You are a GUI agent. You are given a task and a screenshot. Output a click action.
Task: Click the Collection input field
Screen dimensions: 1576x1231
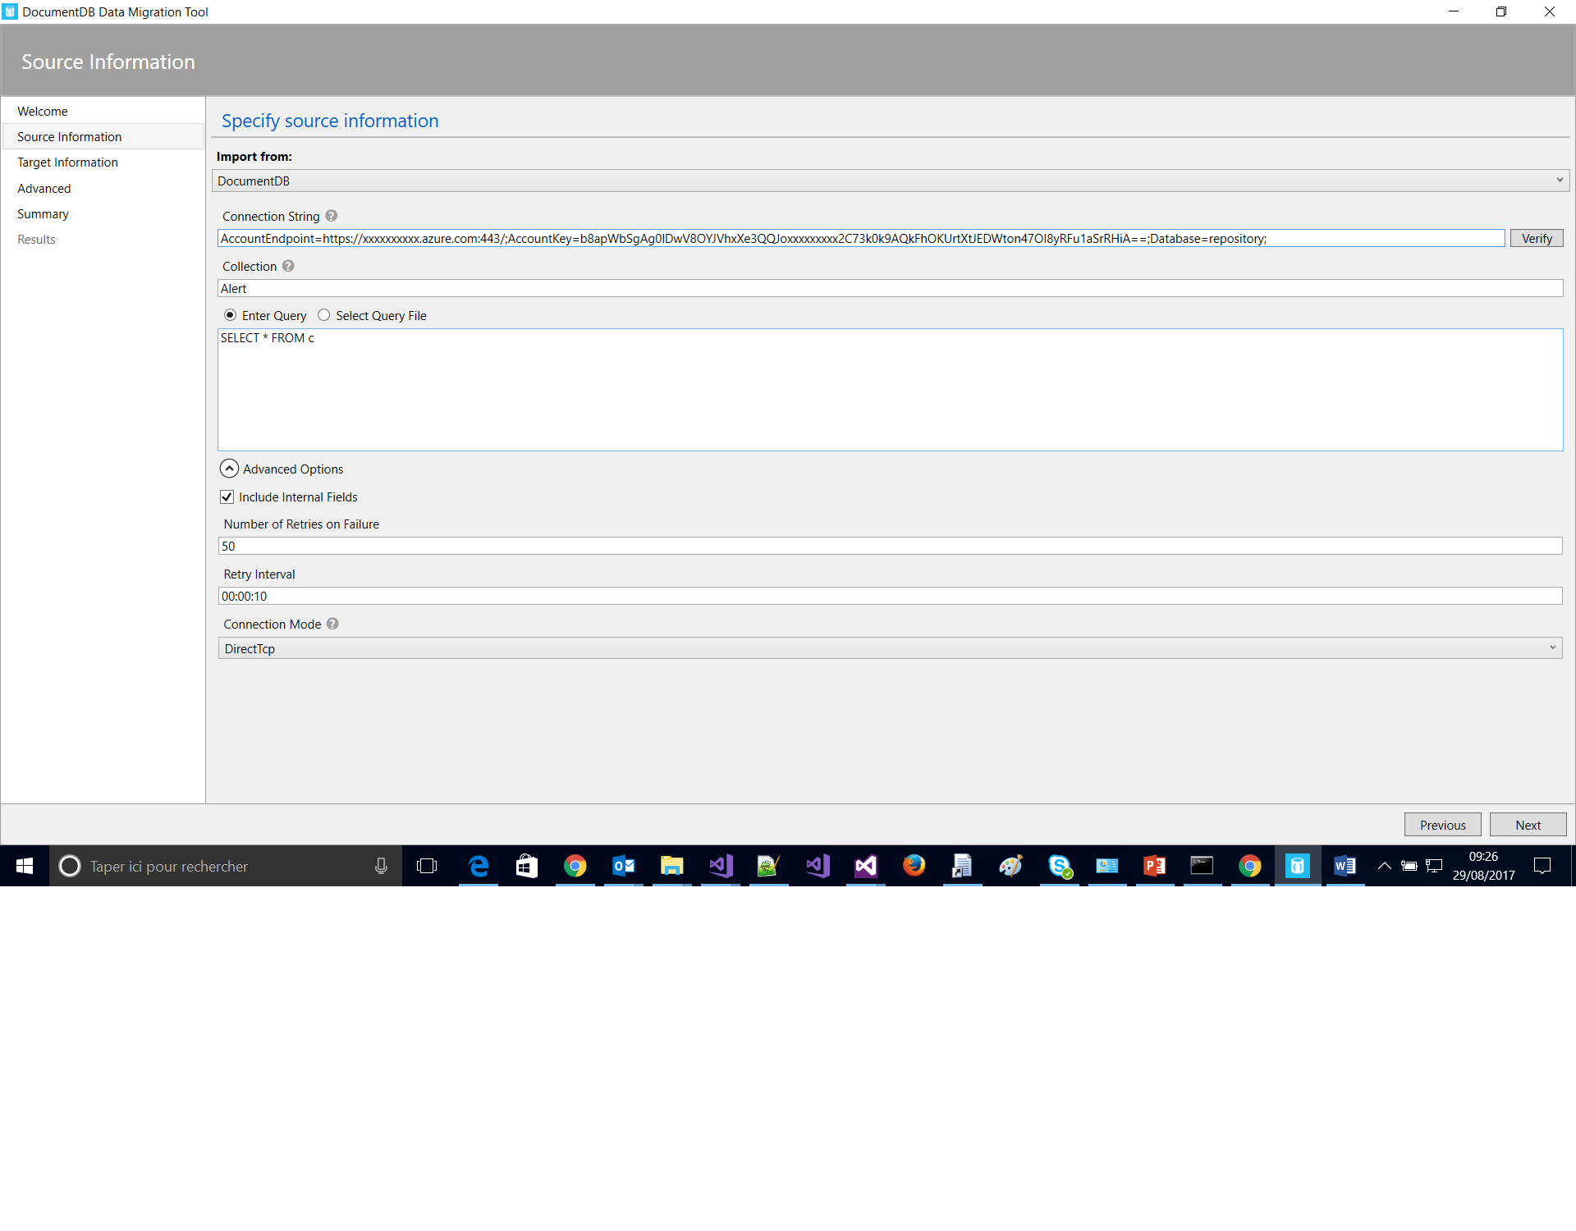(x=891, y=289)
